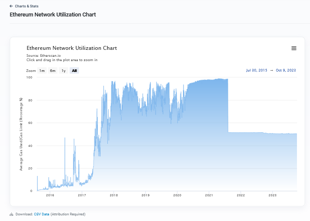Click the 2023 x-axis label
Screen dimensions: 310x221
(272, 195)
